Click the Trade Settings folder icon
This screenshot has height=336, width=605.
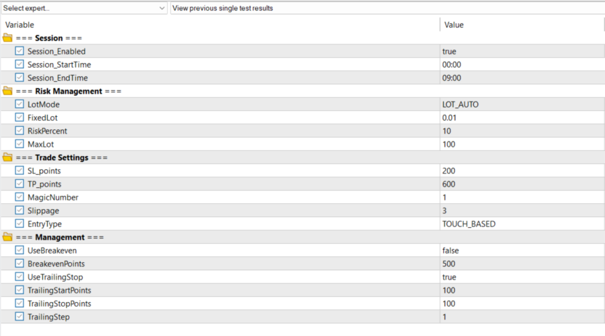pyautogui.click(x=7, y=157)
